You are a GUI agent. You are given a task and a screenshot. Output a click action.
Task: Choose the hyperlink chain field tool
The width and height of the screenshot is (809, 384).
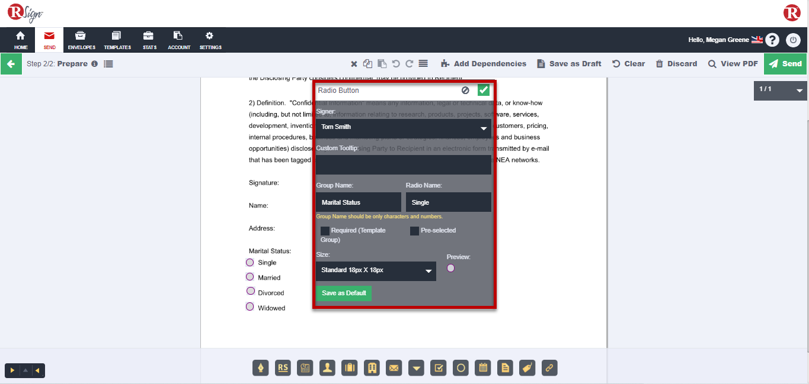click(549, 368)
